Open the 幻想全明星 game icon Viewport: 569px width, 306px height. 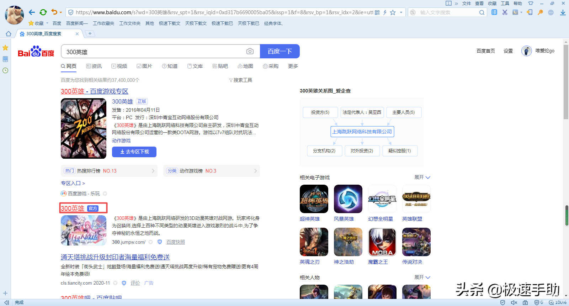382,199
